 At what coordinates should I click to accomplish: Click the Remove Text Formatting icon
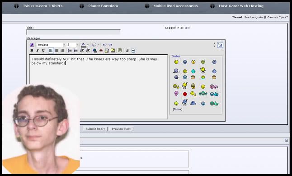point(32,45)
